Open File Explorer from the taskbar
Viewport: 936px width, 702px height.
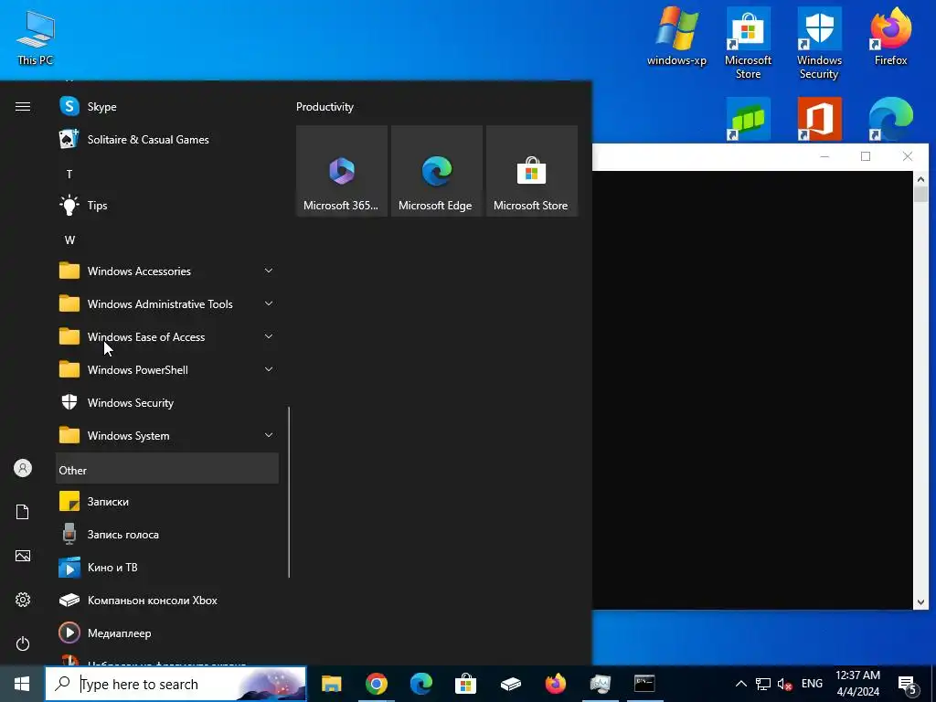331,684
